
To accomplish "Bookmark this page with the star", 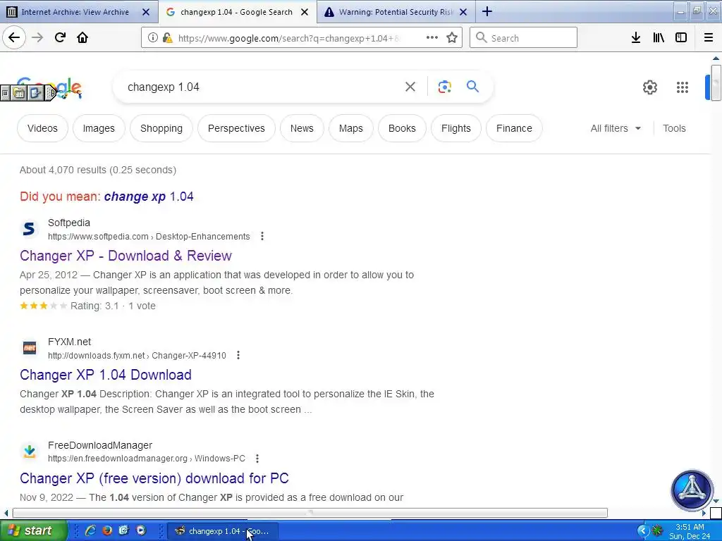I will 452,38.
